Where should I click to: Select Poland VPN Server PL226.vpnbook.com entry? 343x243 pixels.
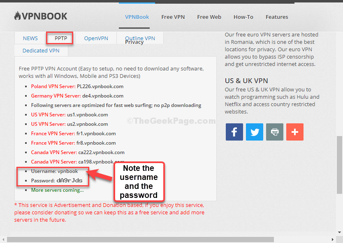(x=77, y=86)
